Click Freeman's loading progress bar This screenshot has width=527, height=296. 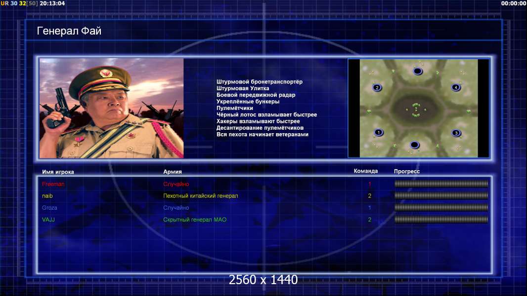pyautogui.click(x=441, y=184)
